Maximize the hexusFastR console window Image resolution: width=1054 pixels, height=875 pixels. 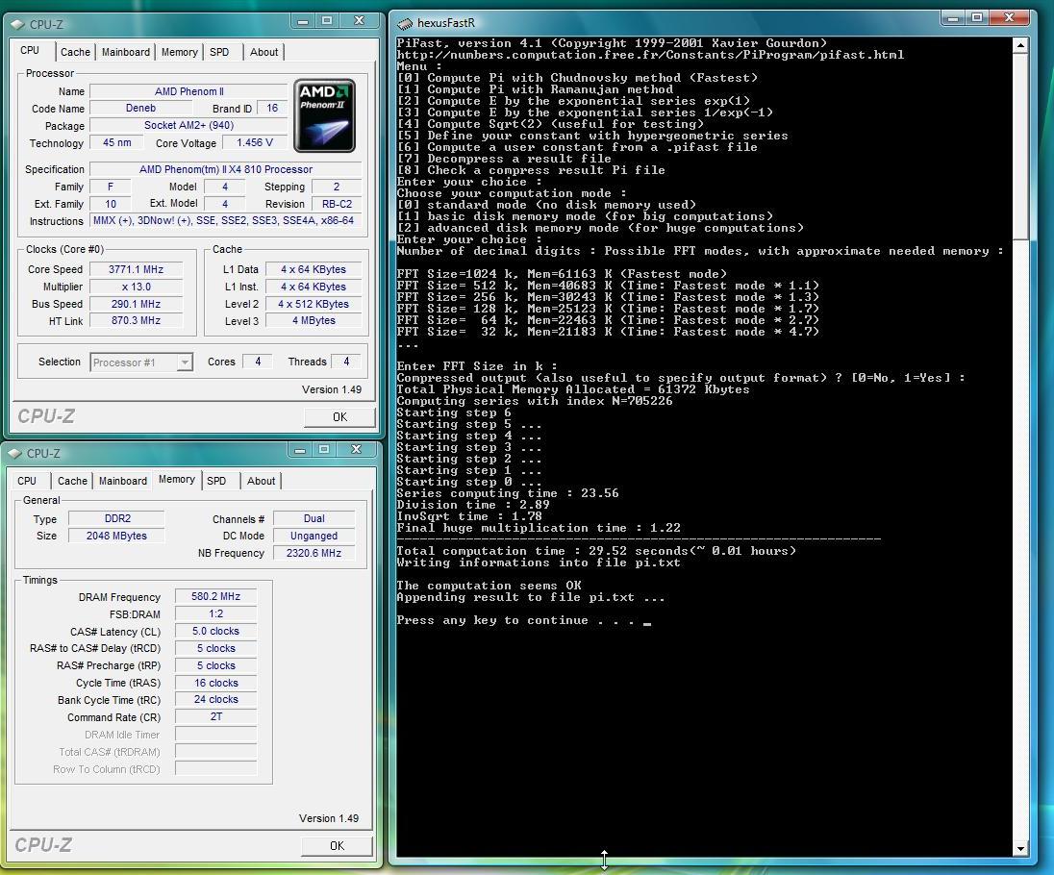pyautogui.click(x=977, y=18)
